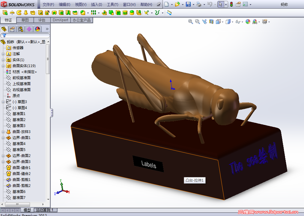Image resolution: width=304 pixels, height=216 pixels.
Task: Open the 插入(I) menu
Action: pyautogui.click(x=97, y=4)
